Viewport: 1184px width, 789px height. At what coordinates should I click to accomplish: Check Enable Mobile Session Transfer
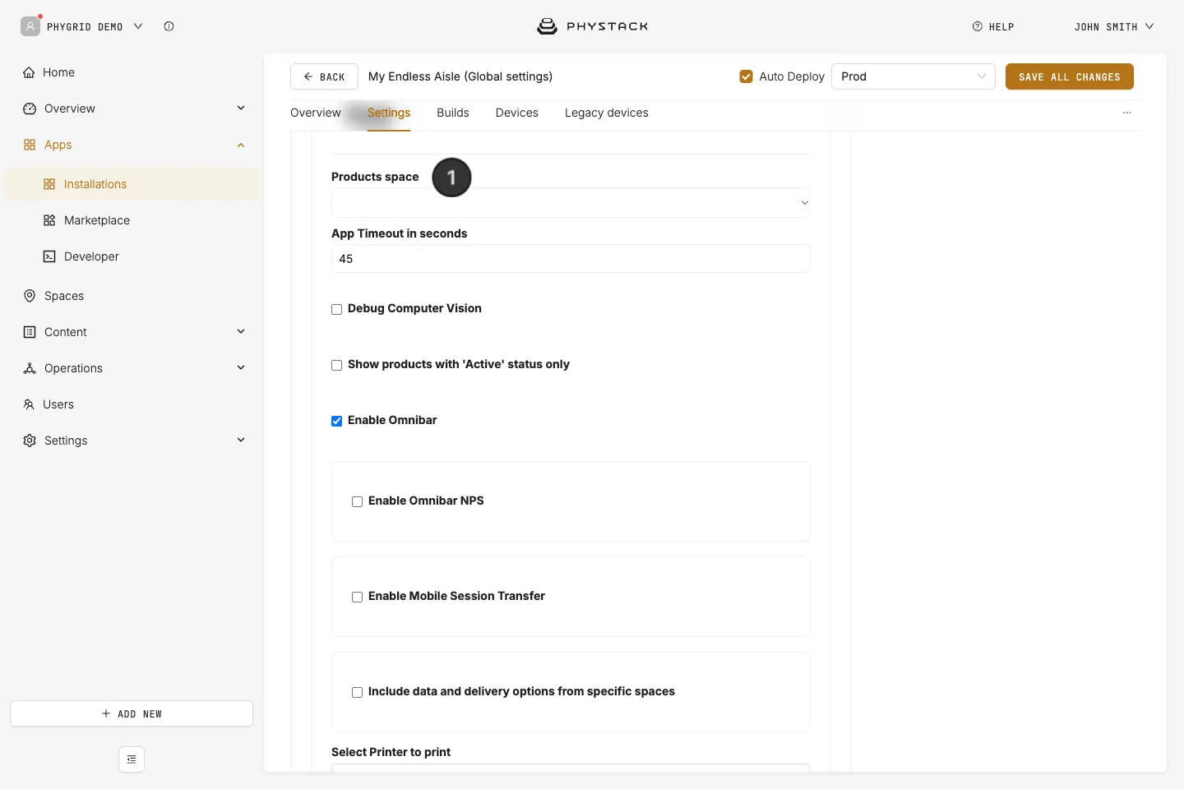coord(357,597)
